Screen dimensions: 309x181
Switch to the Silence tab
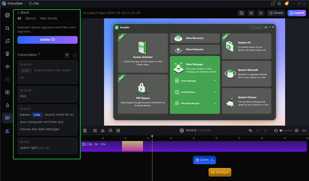pyautogui.click(x=31, y=19)
